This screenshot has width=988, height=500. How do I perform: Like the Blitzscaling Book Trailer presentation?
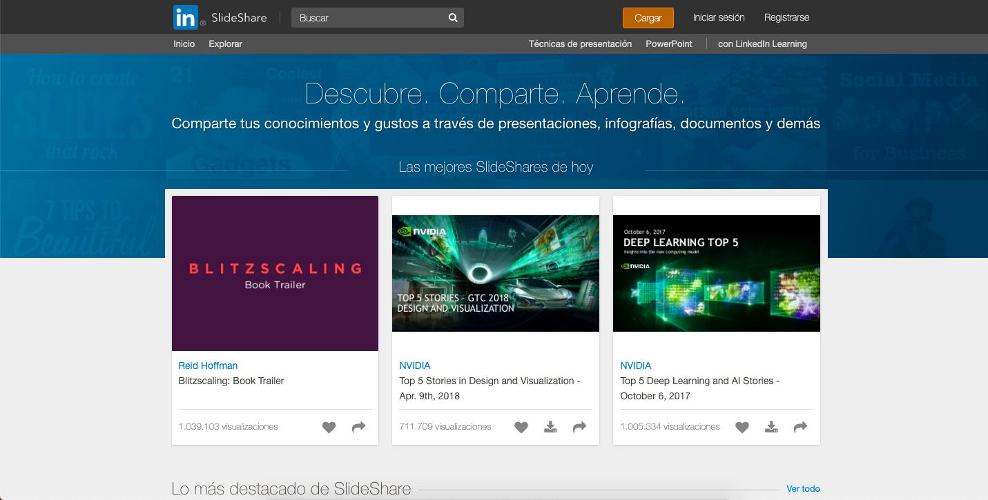pyautogui.click(x=329, y=427)
